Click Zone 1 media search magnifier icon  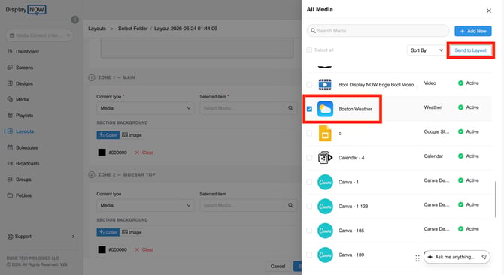pos(290,108)
